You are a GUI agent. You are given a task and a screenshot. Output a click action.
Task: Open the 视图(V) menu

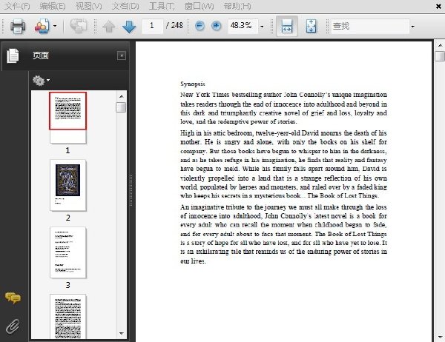(88, 6)
